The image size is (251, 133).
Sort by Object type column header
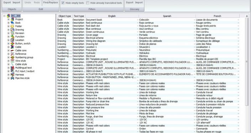click(65, 16)
